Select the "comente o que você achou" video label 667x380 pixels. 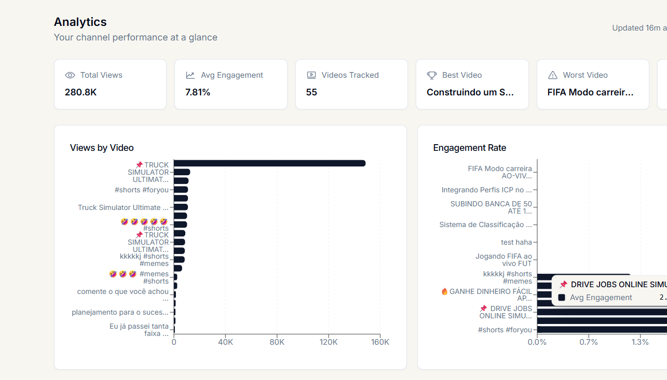(123, 291)
